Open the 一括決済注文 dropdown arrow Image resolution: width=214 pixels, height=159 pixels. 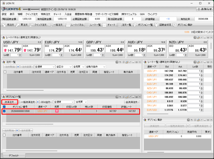pos(38,102)
